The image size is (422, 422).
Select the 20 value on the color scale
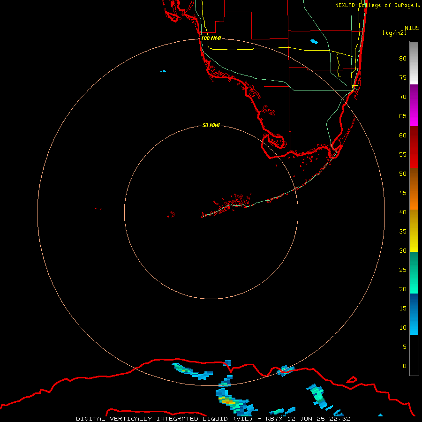point(403,289)
